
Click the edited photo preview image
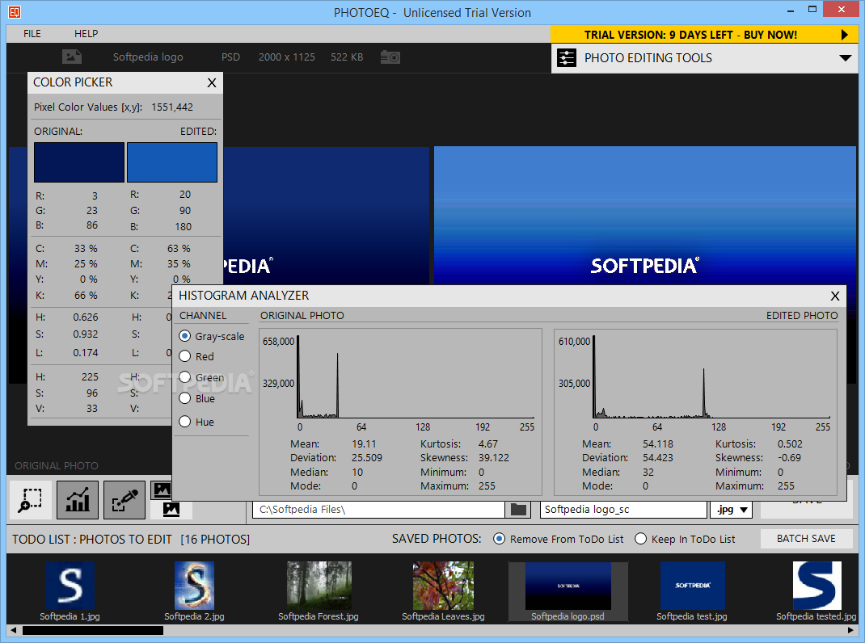[645, 216]
